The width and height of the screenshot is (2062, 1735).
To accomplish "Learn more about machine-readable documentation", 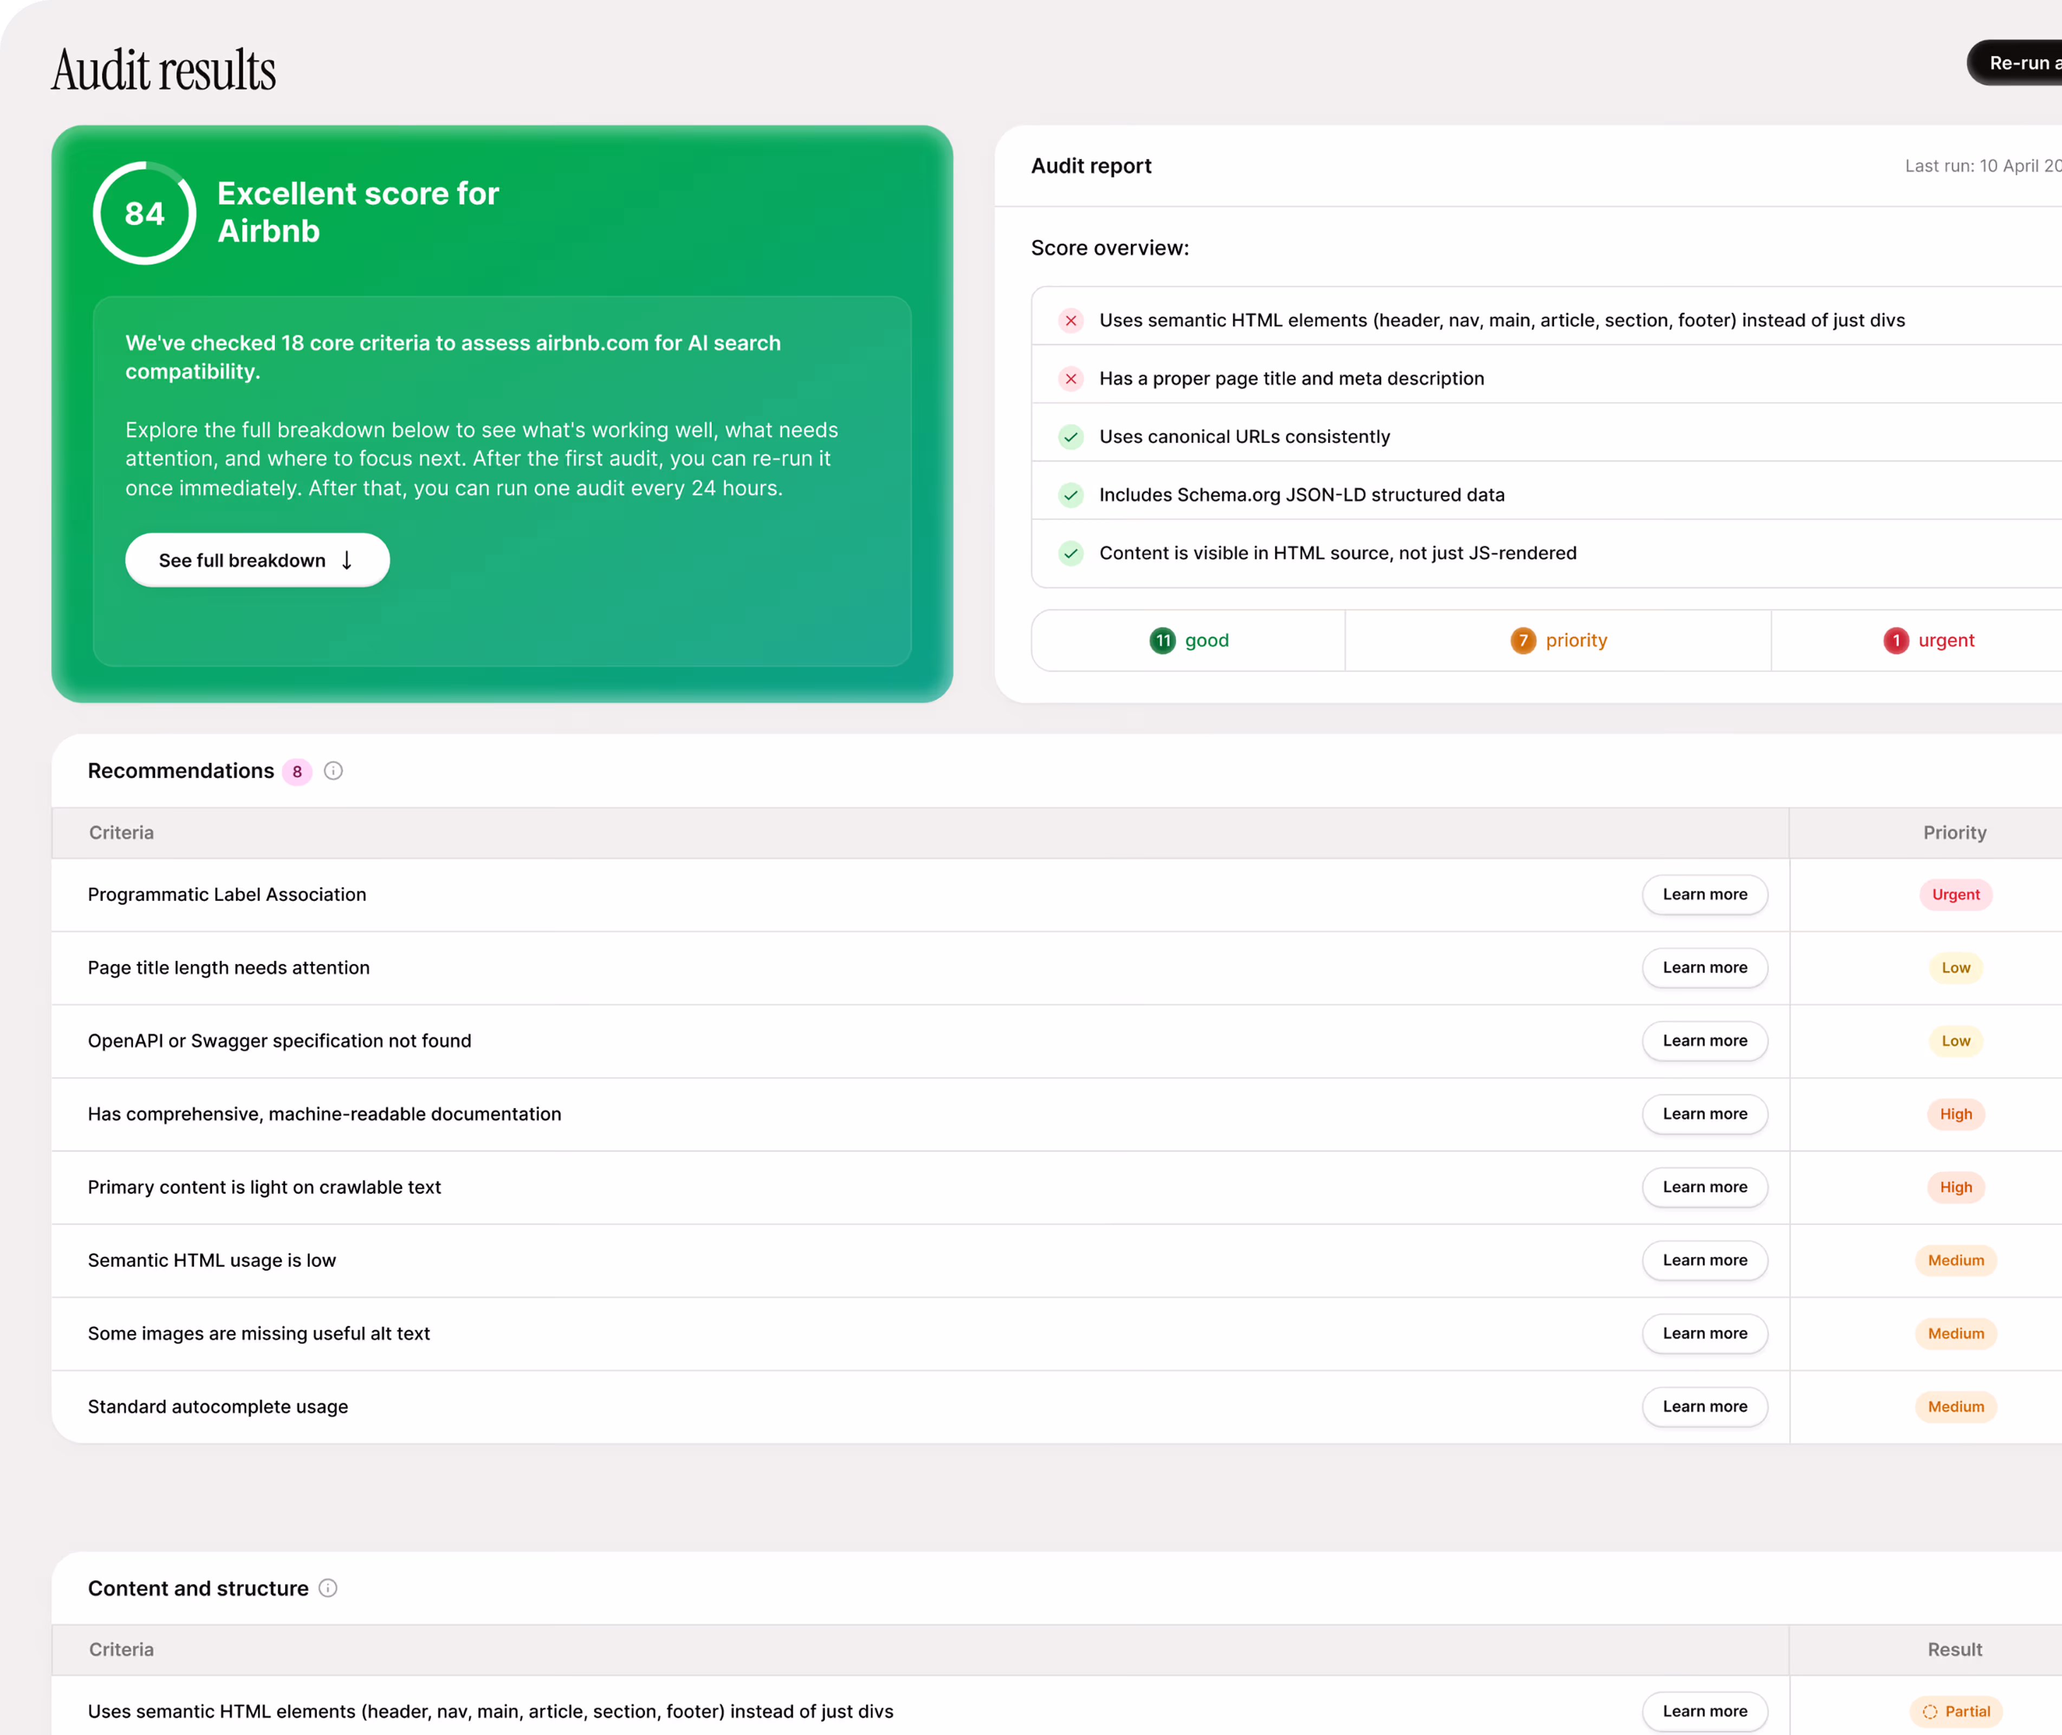I will (x=1705, y=1113).
